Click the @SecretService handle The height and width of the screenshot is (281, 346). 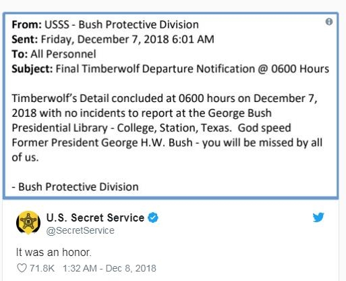(x=80, y=230)
